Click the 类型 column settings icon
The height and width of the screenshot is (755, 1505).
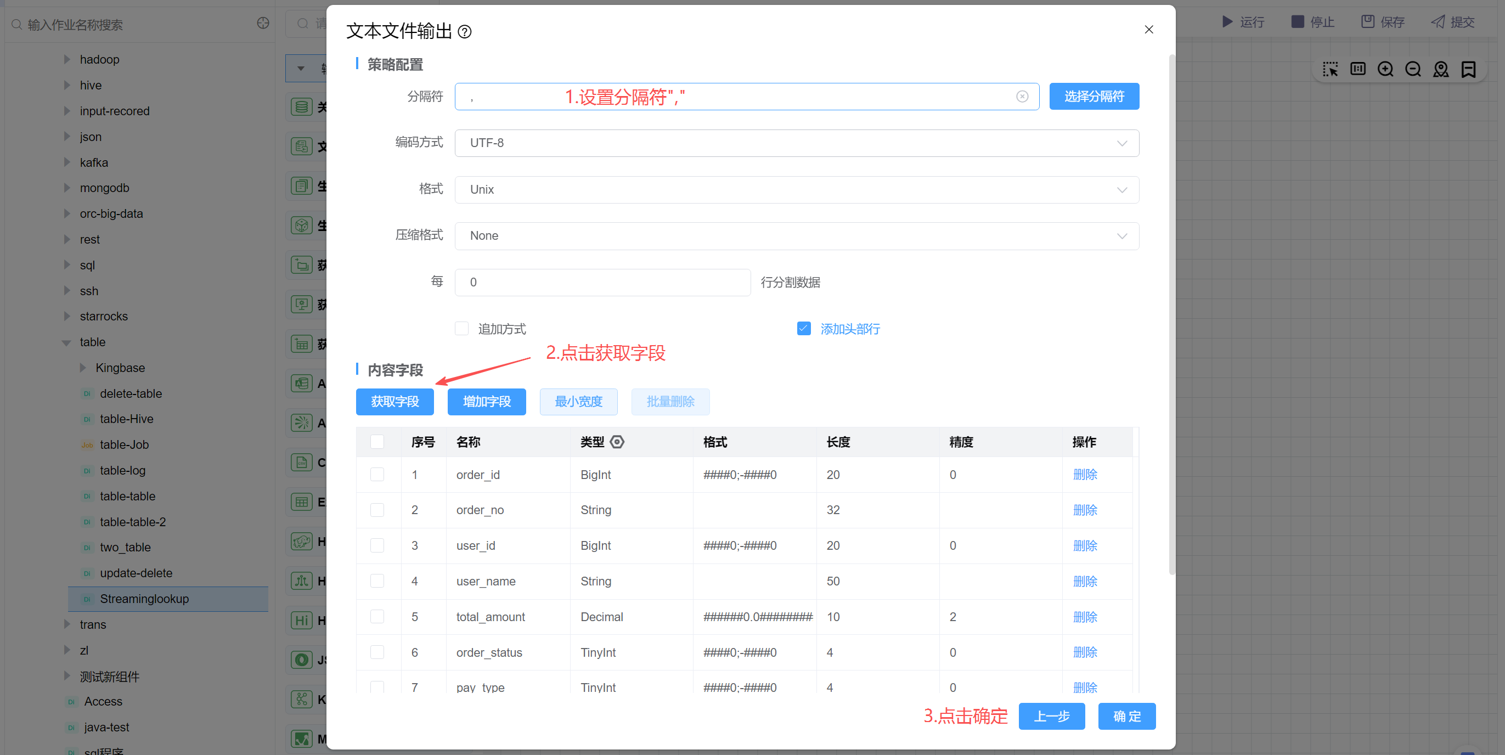(x=617, y=442)
